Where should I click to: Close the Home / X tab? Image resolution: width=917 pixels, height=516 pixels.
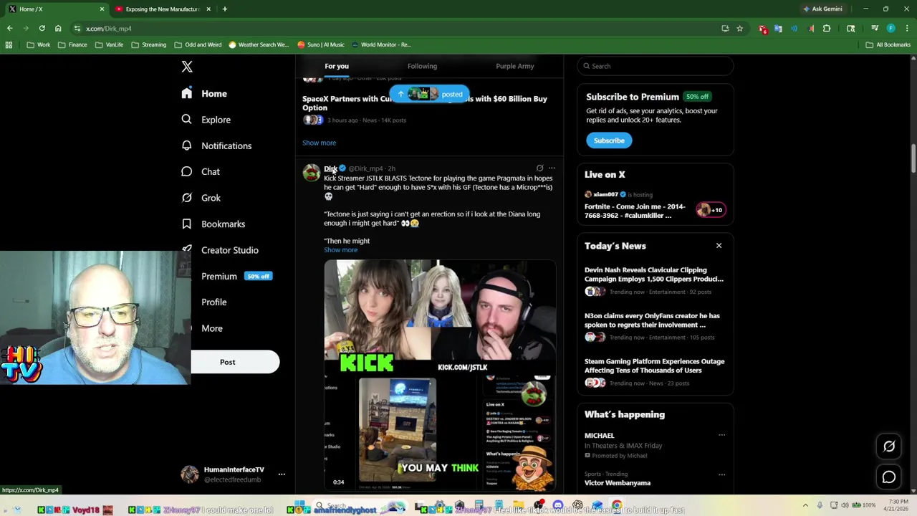click(102, 9)
